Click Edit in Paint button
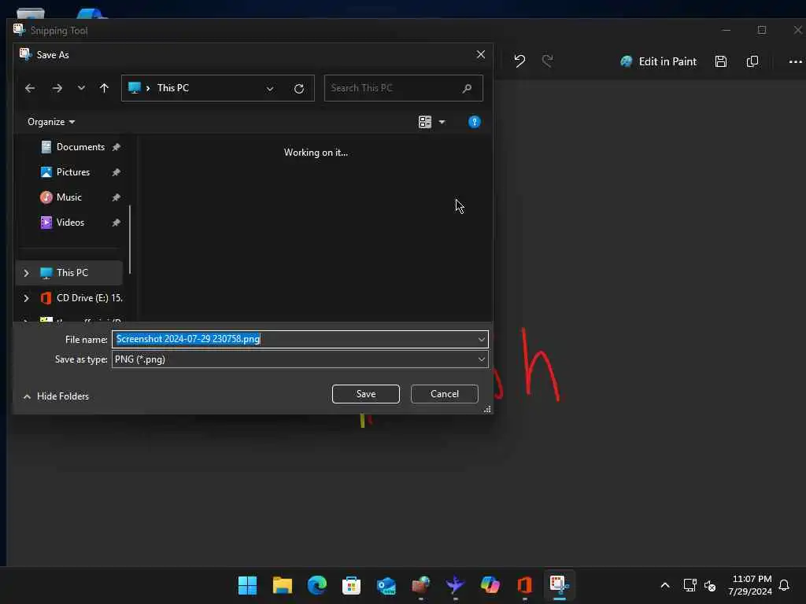This screenshot has width=806, height=604. pyautogui.click(x=659, y=61)
